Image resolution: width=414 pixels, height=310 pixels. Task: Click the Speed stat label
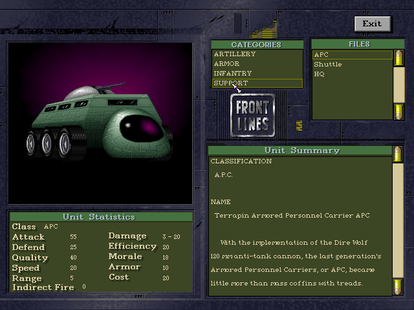coord(26,268)
